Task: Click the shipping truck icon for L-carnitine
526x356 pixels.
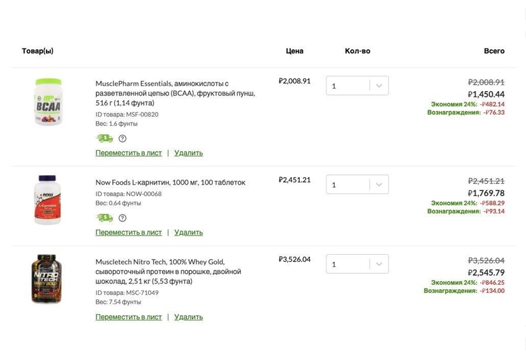Action: tap(104, 218)
